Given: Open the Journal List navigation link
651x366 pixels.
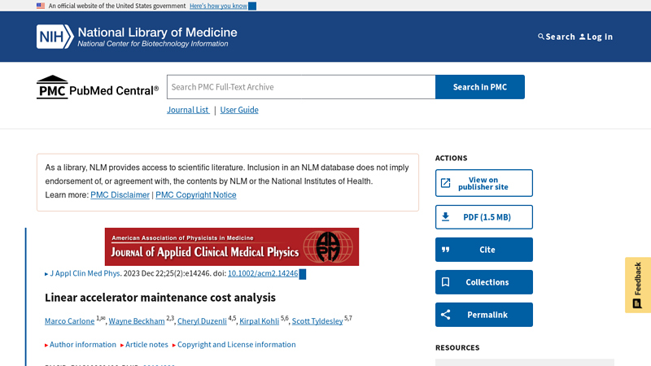Looking at the screenshot, I should click(x=187, y=110).
